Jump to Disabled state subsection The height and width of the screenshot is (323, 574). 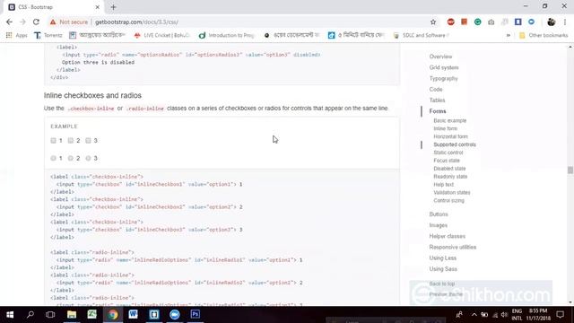pos(449,169)
